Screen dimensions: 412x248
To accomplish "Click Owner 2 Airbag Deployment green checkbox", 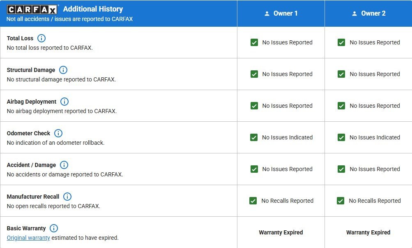I will point(341,106).
